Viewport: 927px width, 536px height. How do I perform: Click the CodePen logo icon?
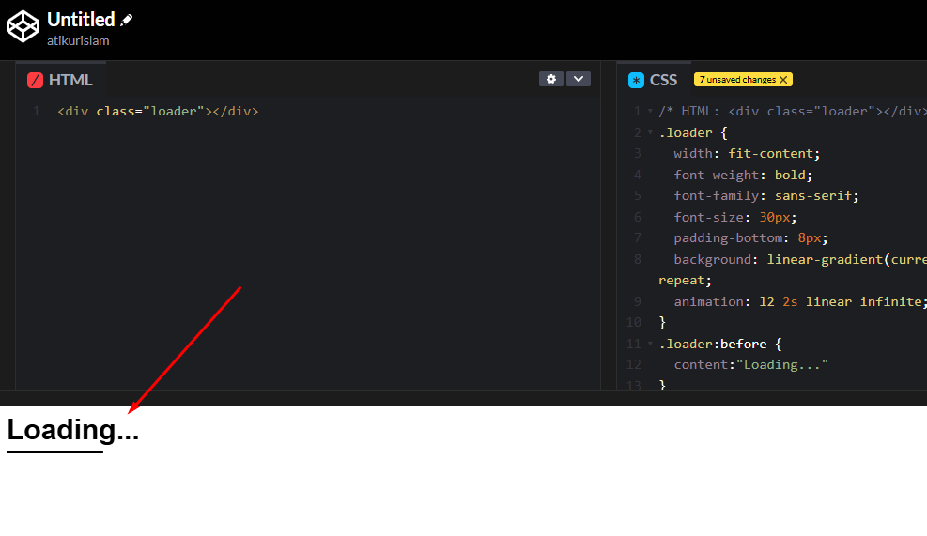coord(23,26)
